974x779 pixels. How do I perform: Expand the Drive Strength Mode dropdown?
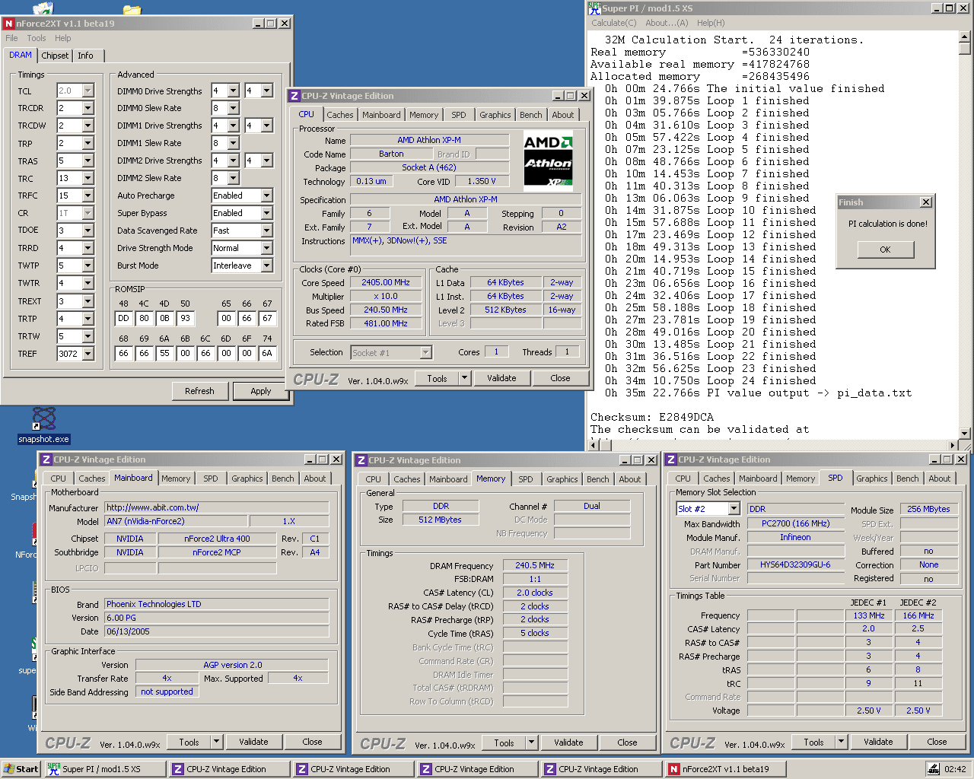pyautogui.click(x=267, y=248)
